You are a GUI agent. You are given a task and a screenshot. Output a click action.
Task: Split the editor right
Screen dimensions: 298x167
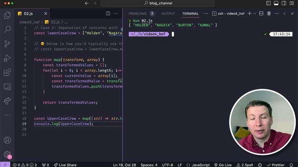pos(108,13)
